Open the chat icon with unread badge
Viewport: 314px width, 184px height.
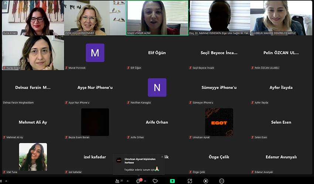tap(139, 181)
